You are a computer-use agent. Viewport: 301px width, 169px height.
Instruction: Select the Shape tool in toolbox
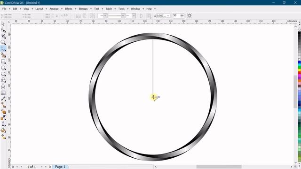[x=3, y=30]
